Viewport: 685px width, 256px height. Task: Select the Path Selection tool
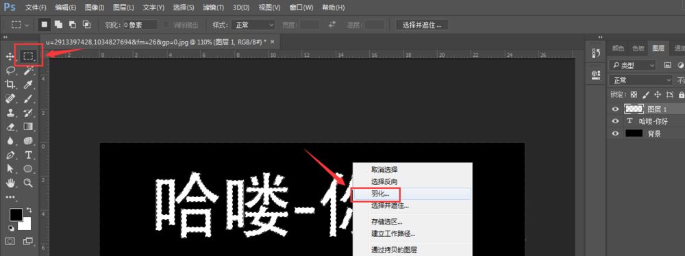click(x=10, y=168)
